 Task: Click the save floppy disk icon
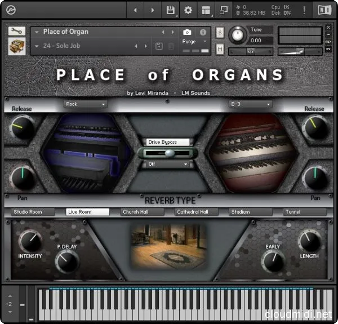(x=169, y=10)
